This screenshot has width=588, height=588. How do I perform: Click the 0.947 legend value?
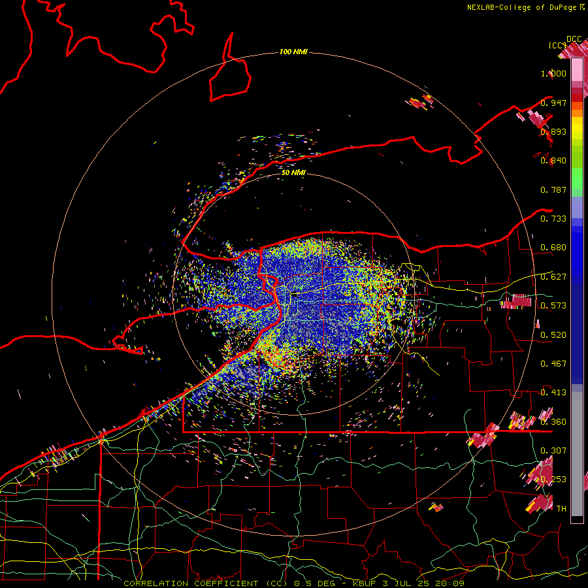pos(553,103)
